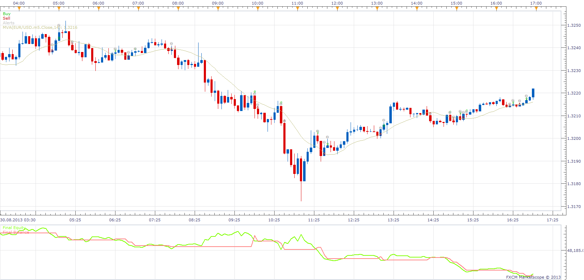The image size is (584, 280).
Task: Select the 06:25 bottom time label
Action: (x=115, y=220)
